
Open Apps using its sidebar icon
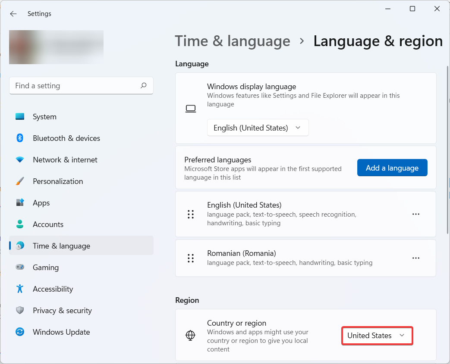pyautogui.click(x=20, y=203)
